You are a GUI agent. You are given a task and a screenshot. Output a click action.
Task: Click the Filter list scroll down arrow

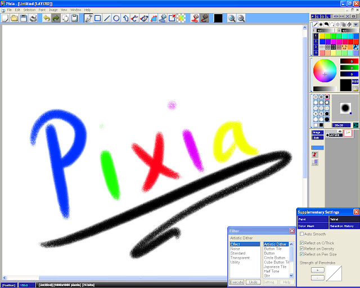pos(291,276)
